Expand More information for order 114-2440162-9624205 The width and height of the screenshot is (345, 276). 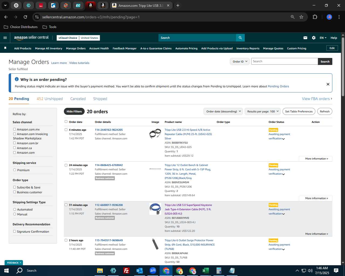pyautogui.click(x=316, y=159)
